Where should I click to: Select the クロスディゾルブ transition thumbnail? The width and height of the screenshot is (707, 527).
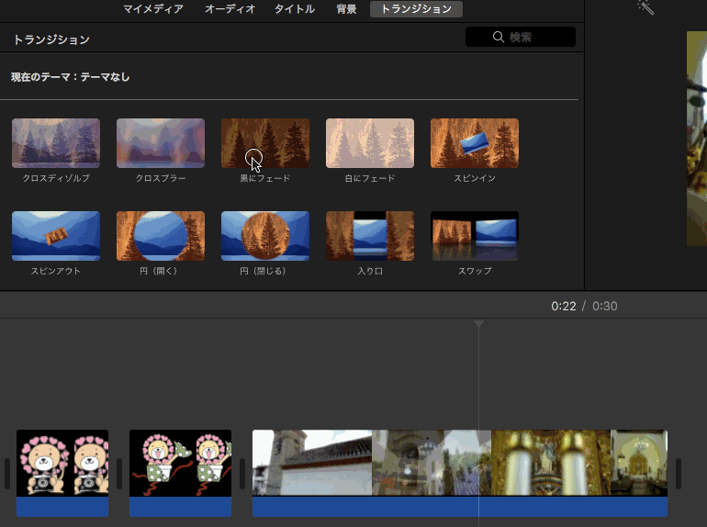click(56, 143)
